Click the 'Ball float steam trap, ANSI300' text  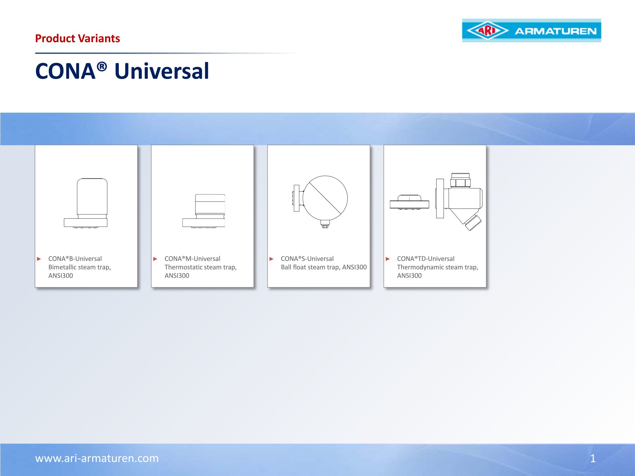(x=324, y=267)
